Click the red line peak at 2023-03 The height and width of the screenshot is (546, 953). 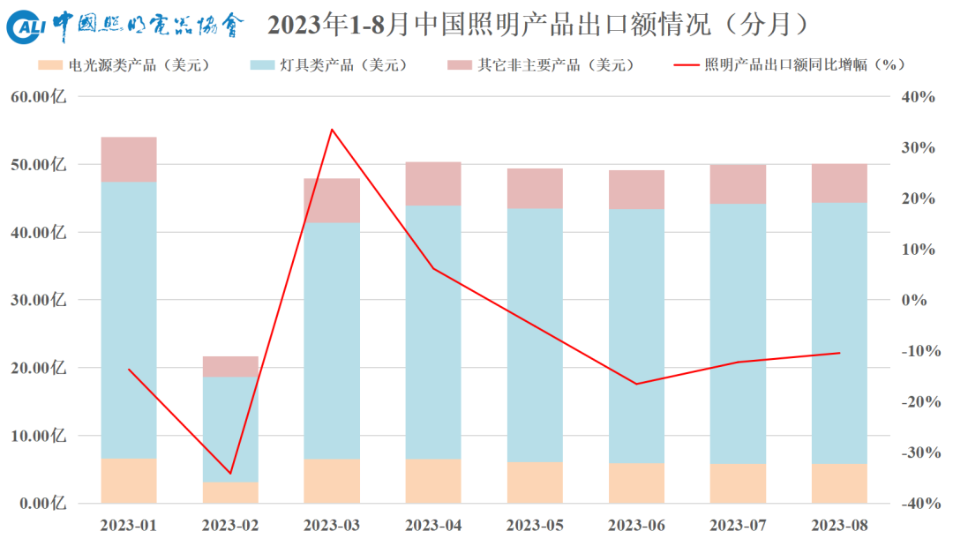[332, 130]
